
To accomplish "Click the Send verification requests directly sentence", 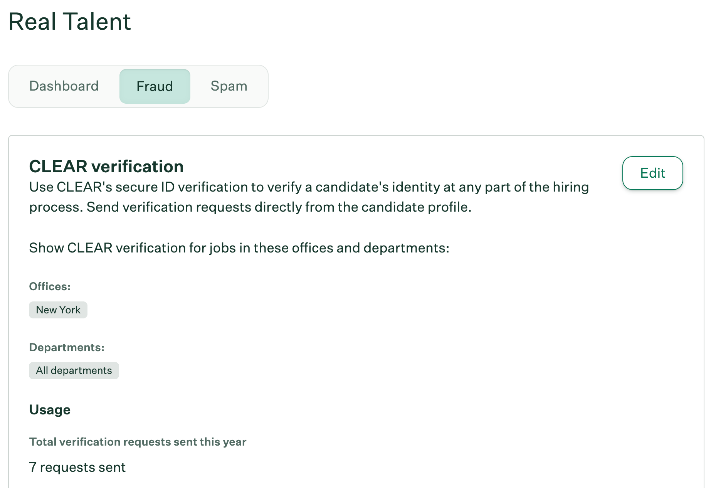I will 278,207.
